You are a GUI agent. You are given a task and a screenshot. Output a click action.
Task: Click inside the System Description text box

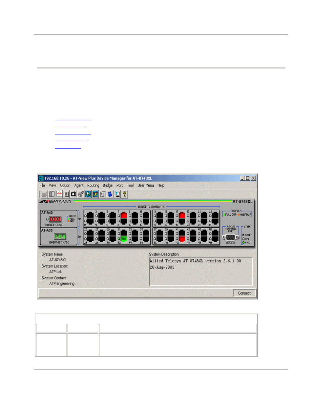pyautogui.click(x=201, y=272)
